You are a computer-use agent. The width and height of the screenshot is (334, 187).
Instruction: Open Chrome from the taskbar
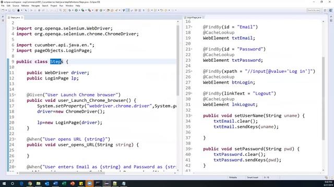pos(30,183)
